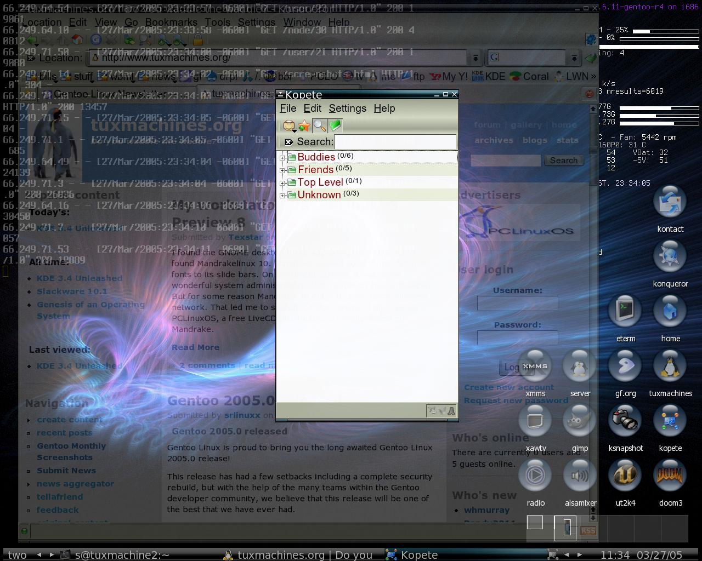Expand the Unknown group

tap(282, 196)
